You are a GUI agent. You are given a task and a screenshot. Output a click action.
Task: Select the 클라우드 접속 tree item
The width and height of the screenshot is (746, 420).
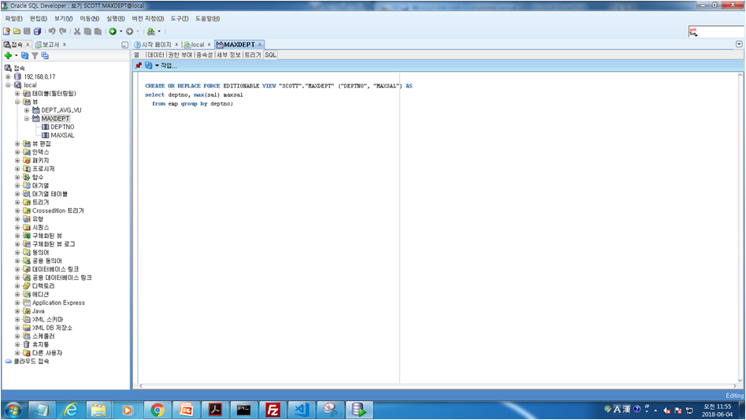[31, 362]
